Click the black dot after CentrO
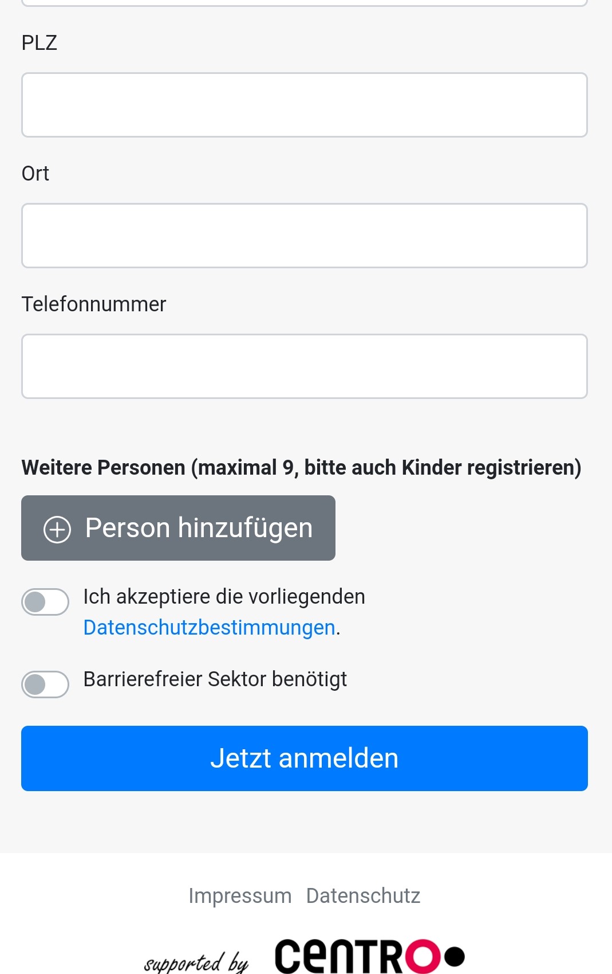The image size is (612, 974). tap(455, 956)
